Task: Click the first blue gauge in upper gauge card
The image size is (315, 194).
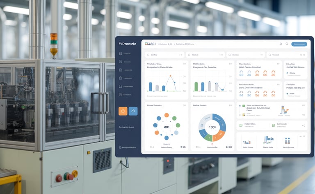Action: pyautogui.click(x=241, y=74)
